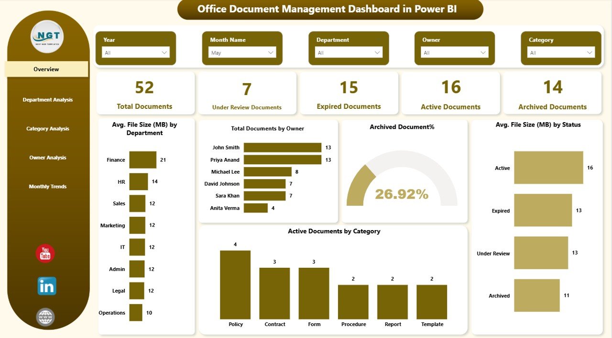Open the Year filter dropdown
The width and height of the screenshot is (612, 338).
tap(135, 53)
